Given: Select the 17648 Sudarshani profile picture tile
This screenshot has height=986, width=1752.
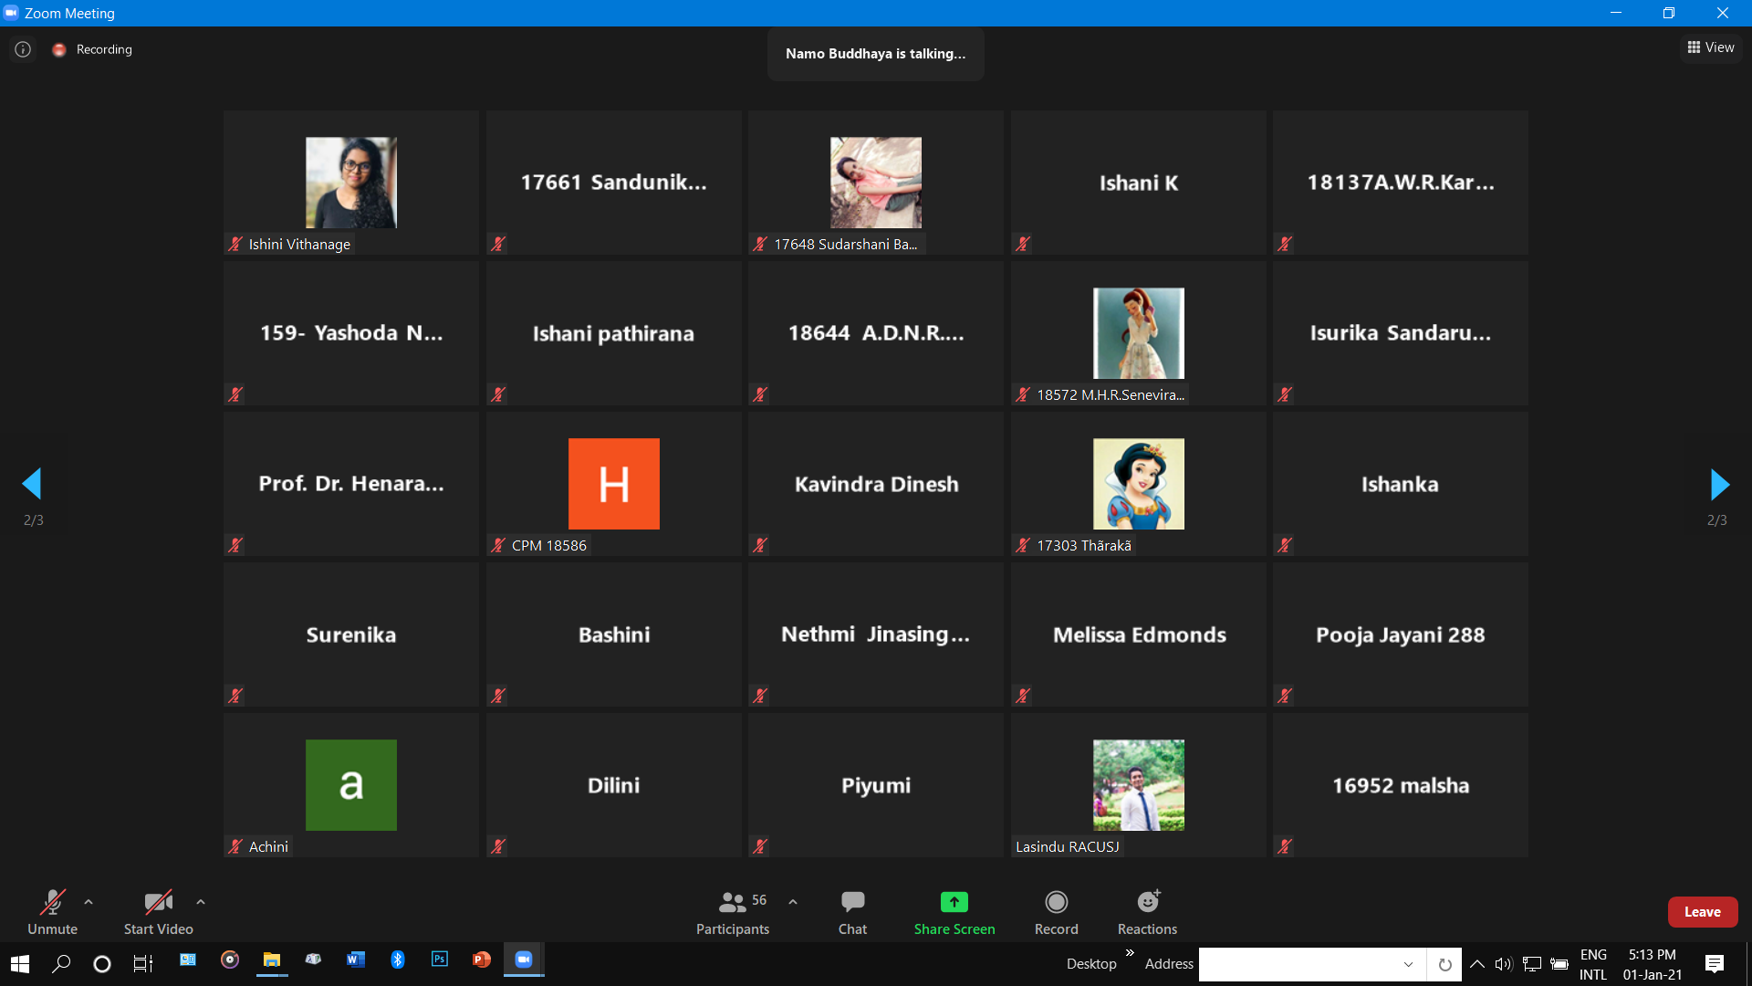Looking at the screenshot, I should [x=876, y=183].
